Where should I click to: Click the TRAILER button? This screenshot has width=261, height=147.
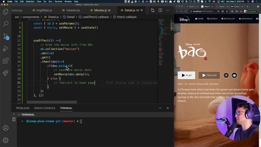click(209, 75)
